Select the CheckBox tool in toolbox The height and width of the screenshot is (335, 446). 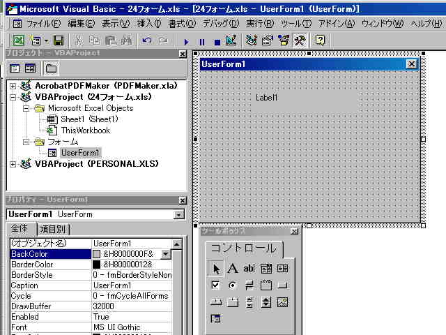215,285
